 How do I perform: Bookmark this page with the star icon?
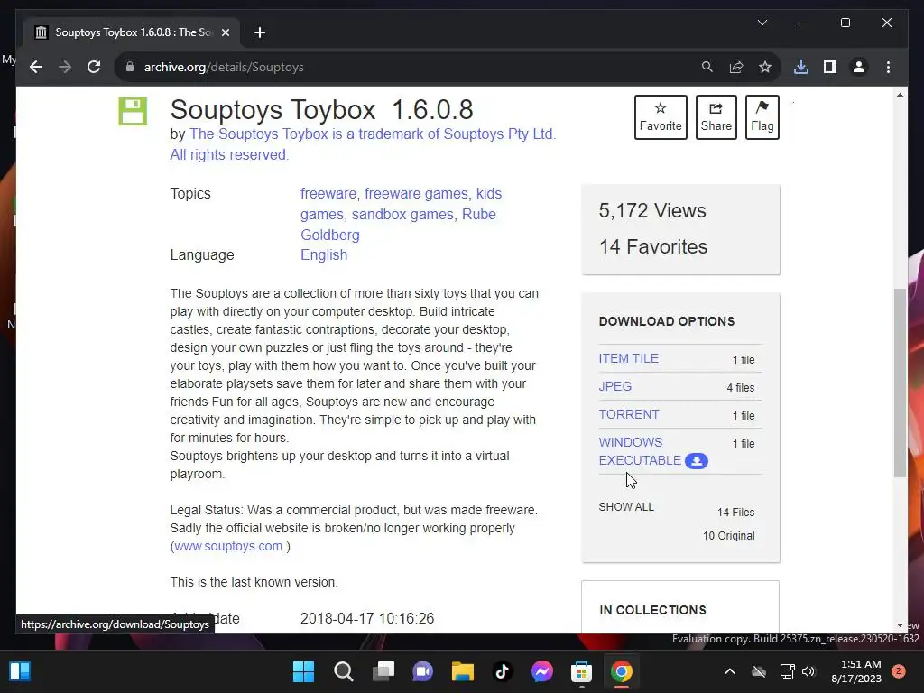[765, 67]
